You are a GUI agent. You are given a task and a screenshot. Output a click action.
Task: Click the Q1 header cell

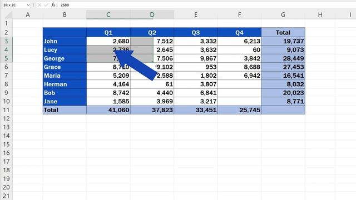pyautogui.click(x=108, y=32)
